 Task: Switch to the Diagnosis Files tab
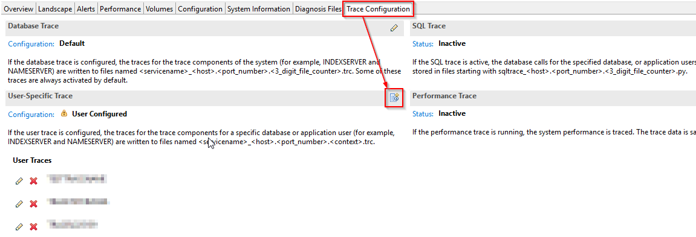pos(318,9)
